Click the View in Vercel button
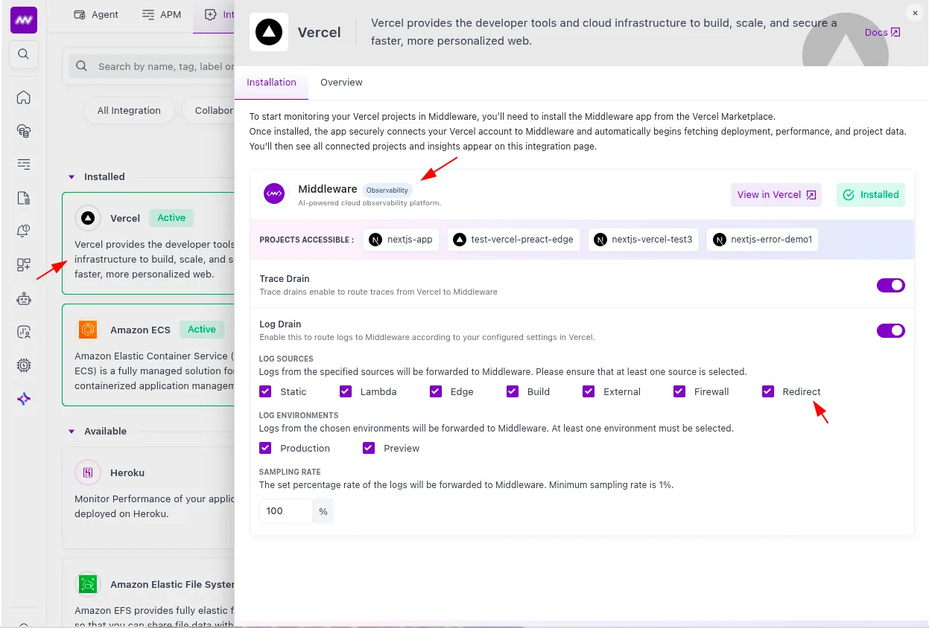 point(776,195)
